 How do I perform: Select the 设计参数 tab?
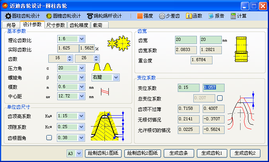(32, 25)
